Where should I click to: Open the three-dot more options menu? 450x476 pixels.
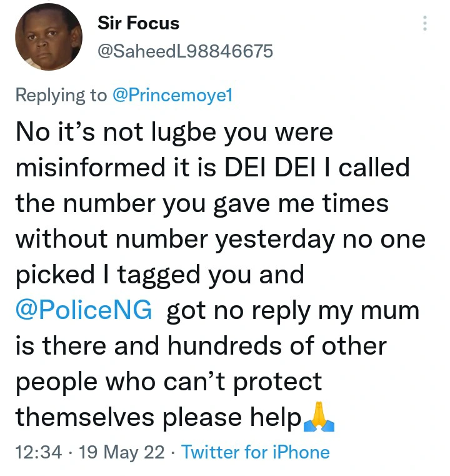(x=425, y=24)
